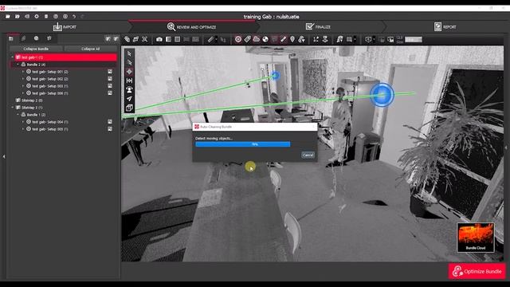Expand the Setup 001 node
Screen dimensions: 510x287
point(23,72)
